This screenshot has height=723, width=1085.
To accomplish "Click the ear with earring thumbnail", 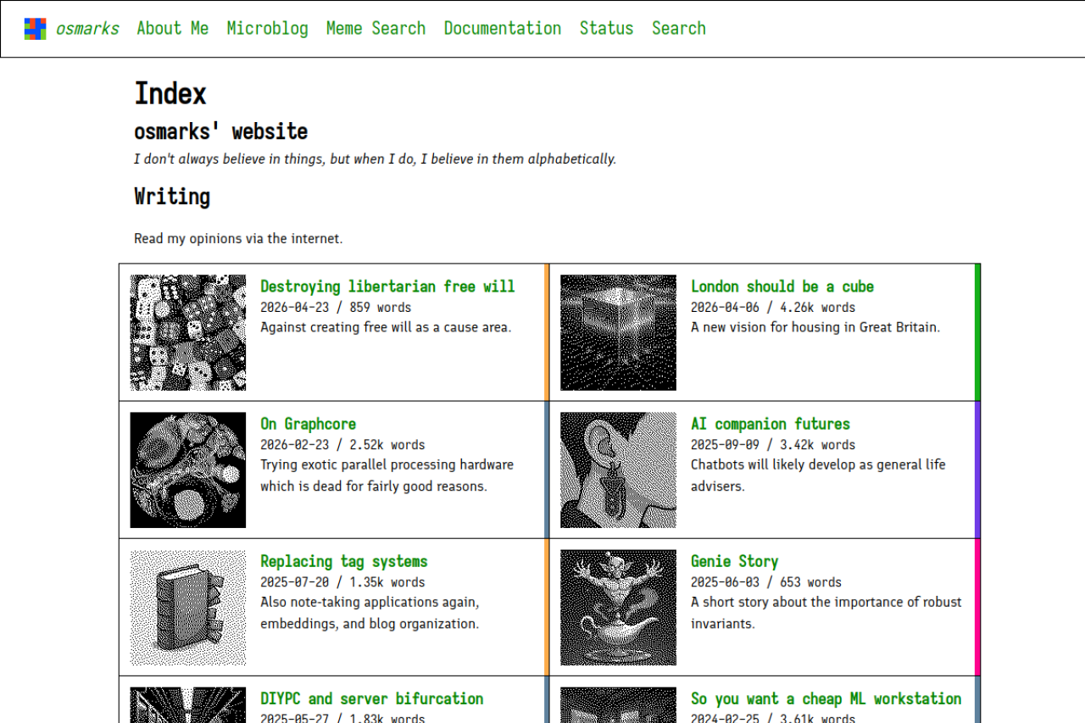I will pos(619,470).
